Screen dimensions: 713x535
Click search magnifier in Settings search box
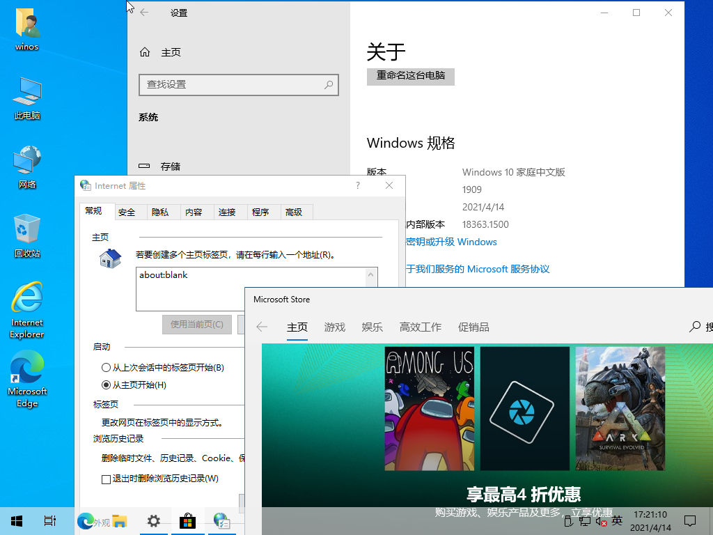(329, 84)
